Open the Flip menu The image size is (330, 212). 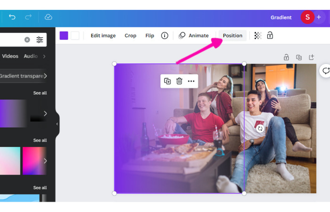pyautogui.click(x=149, y=35)
